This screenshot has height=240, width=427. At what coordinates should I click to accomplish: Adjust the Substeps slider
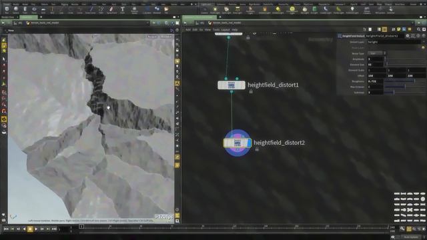(x=405, y=92)
